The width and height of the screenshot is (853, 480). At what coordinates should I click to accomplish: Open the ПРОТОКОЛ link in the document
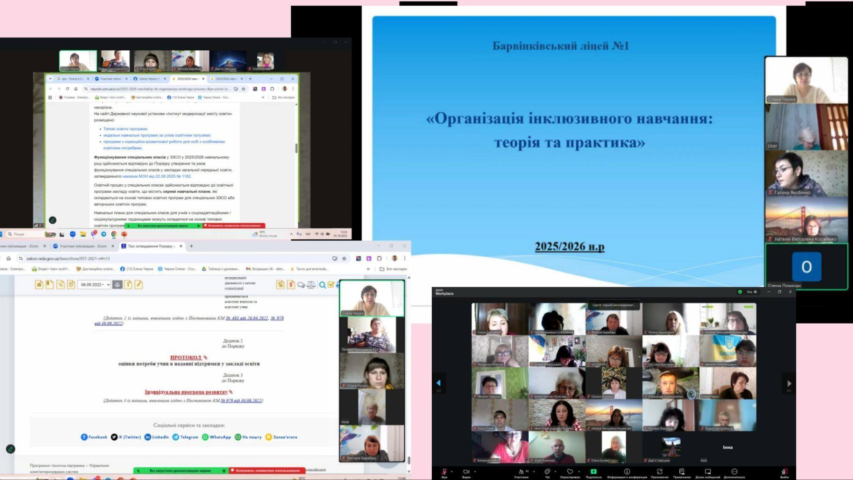coord(186,357)
